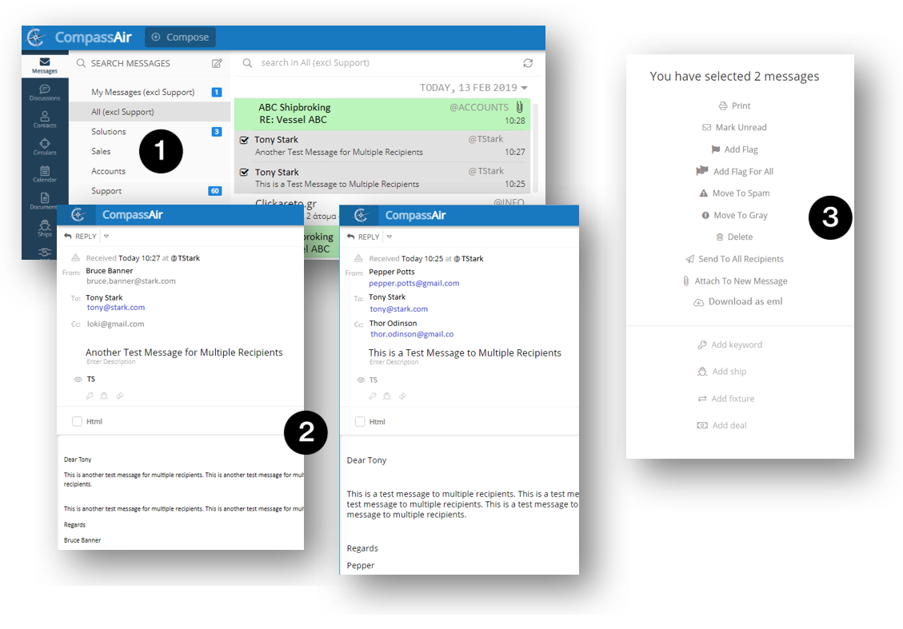The image size is (903, 629).
Task: Click tony@stark.com in the Pepper Potts message
Action: (x=398, y=309)
